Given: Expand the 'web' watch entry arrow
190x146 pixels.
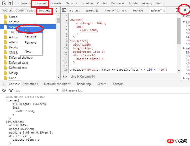Looking at the screenshot, I should [184, 48].
